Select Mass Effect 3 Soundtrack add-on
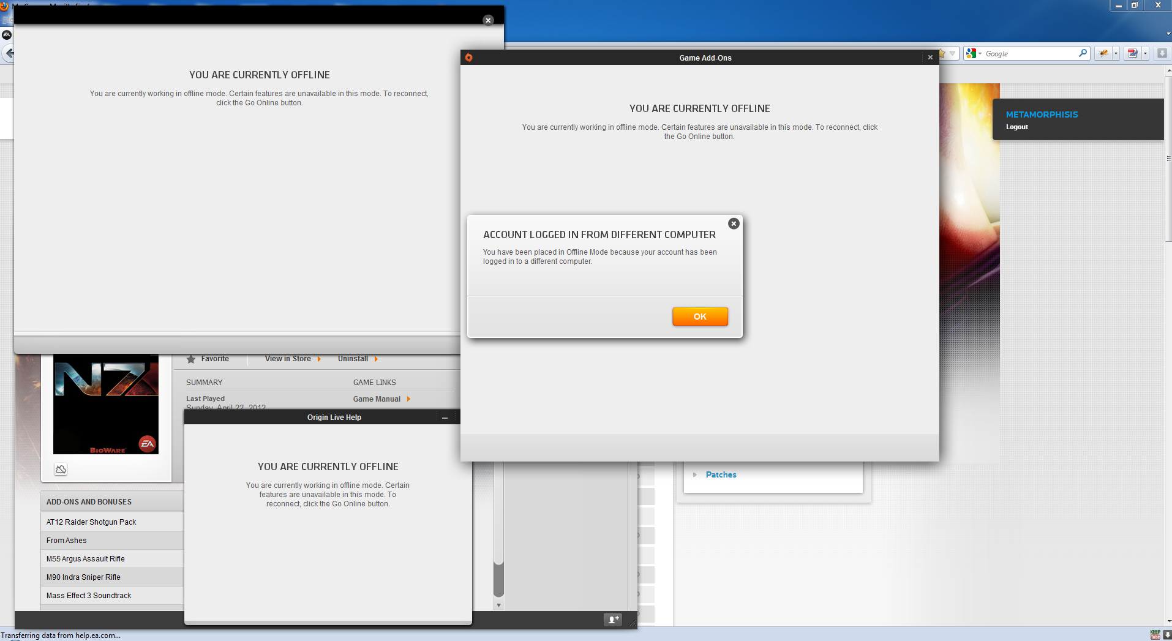Image resolution: width=1172 pixels, height=641 pixels. tap(112, 596)
